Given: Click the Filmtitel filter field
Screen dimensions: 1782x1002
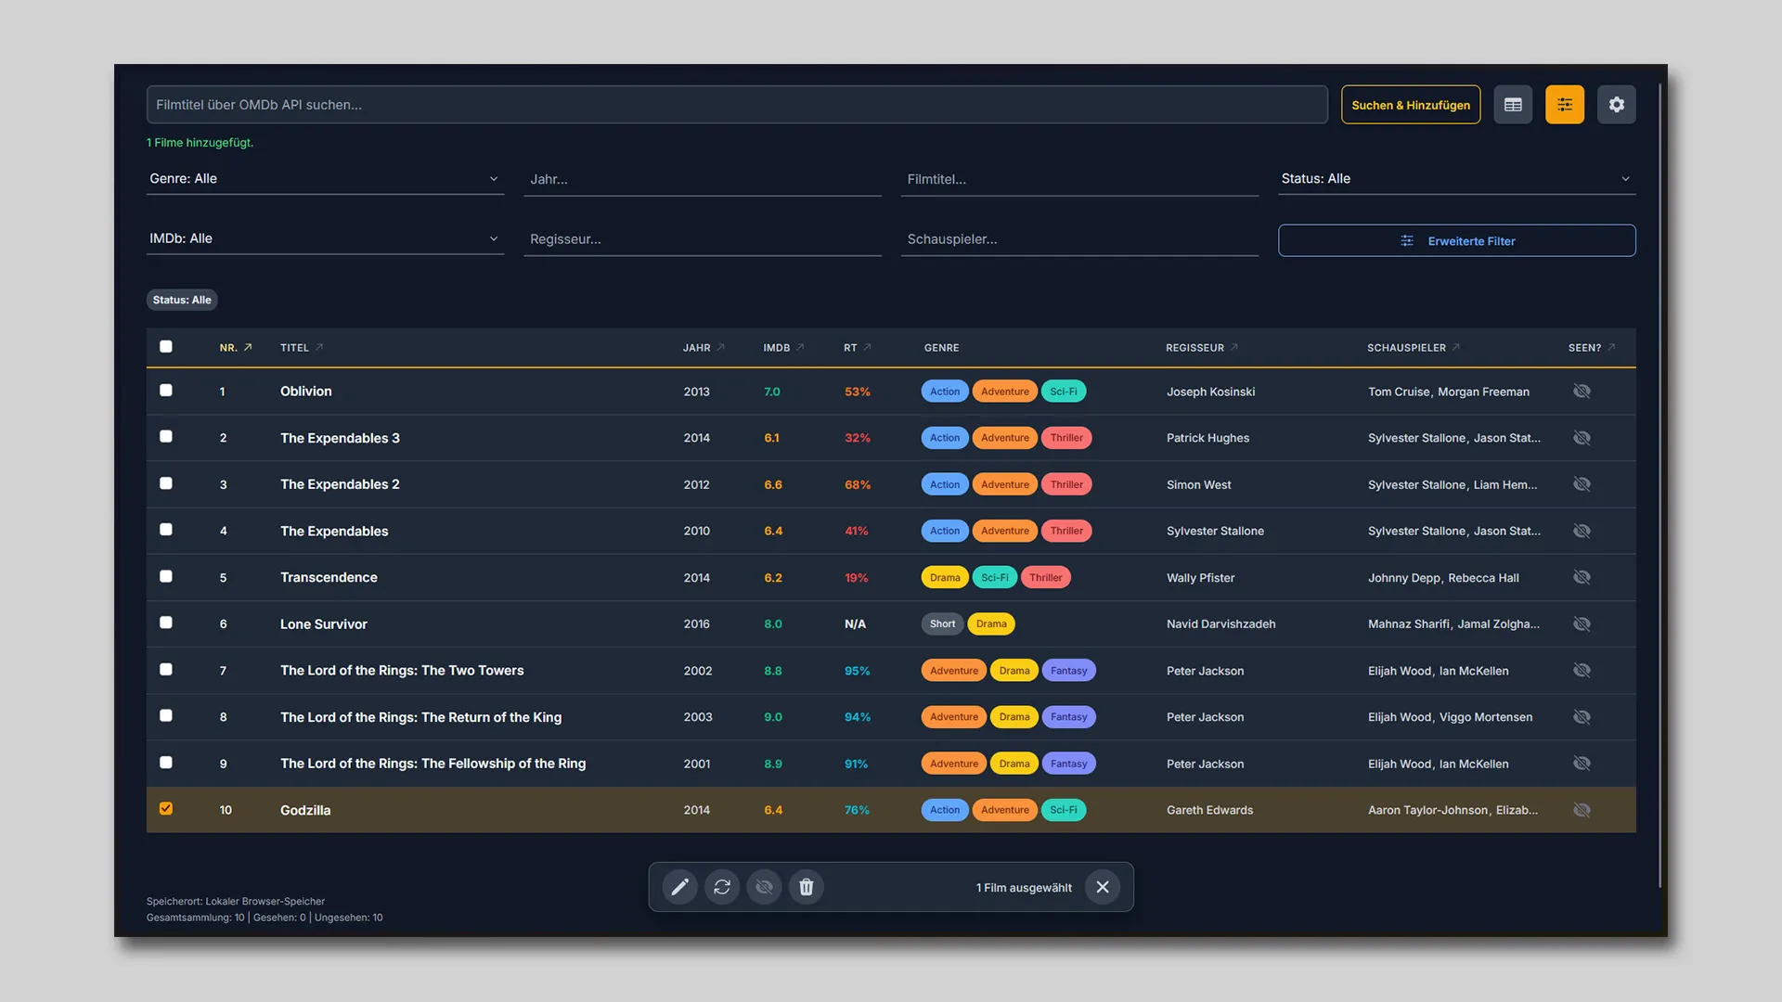Looking at the screenshot, I should (x=1079, y=179).
